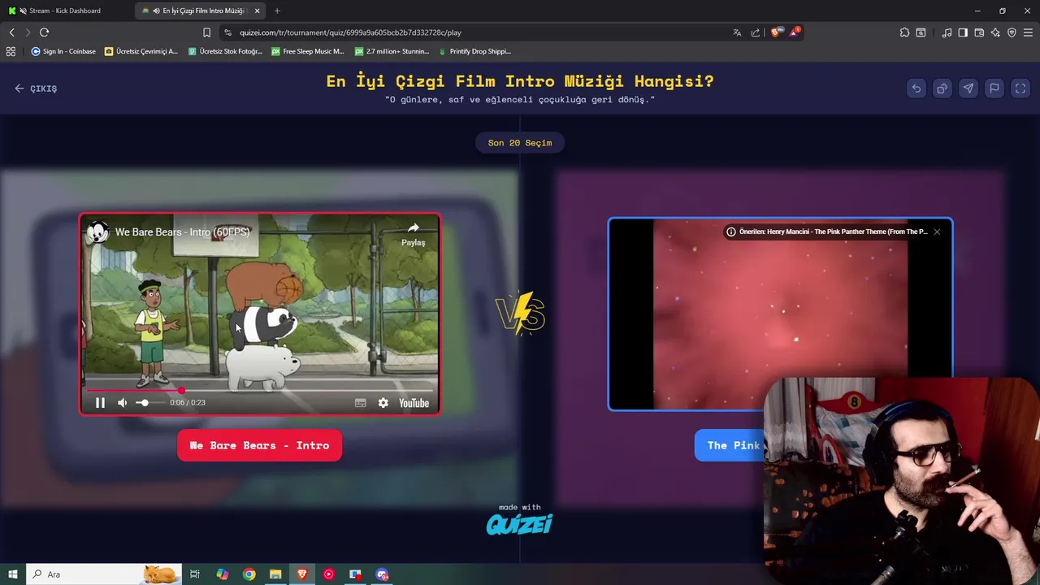Open a new browser tab
The width and height of the screenshot is (1040, 585).
pos(277,11)
